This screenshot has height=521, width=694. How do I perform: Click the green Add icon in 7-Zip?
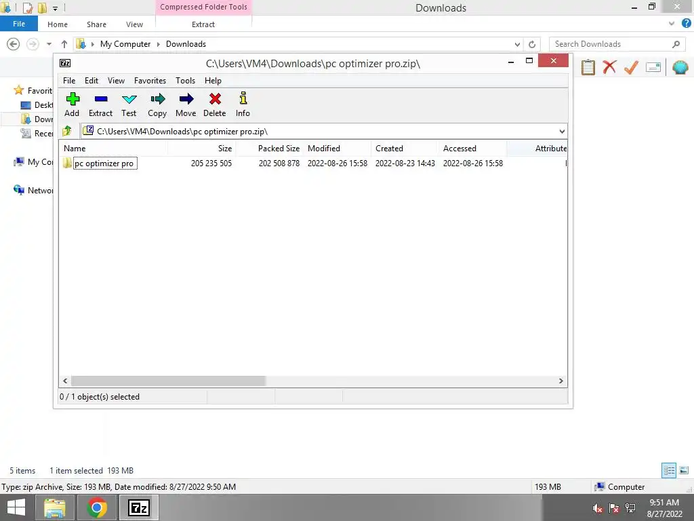pos(72,99)
